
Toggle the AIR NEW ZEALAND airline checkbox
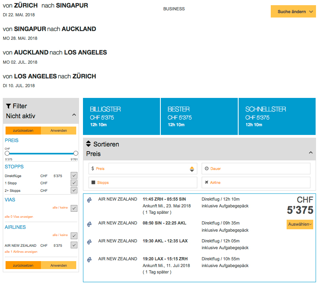(74, 245)
